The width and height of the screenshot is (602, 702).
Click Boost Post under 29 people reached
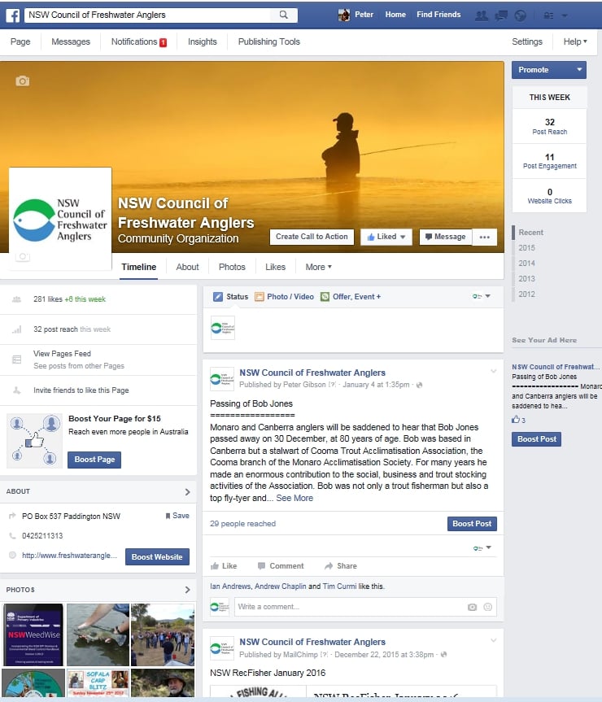(472, 524)
